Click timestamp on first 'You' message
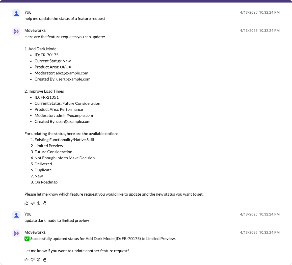This screenshot has width=292, height=265. point(260,12)
